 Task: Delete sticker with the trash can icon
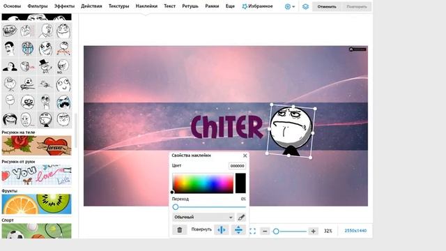[180, 229]
